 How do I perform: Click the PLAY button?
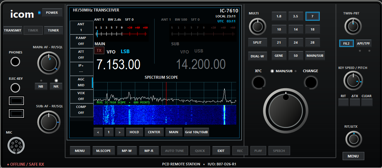click(258, 151)
